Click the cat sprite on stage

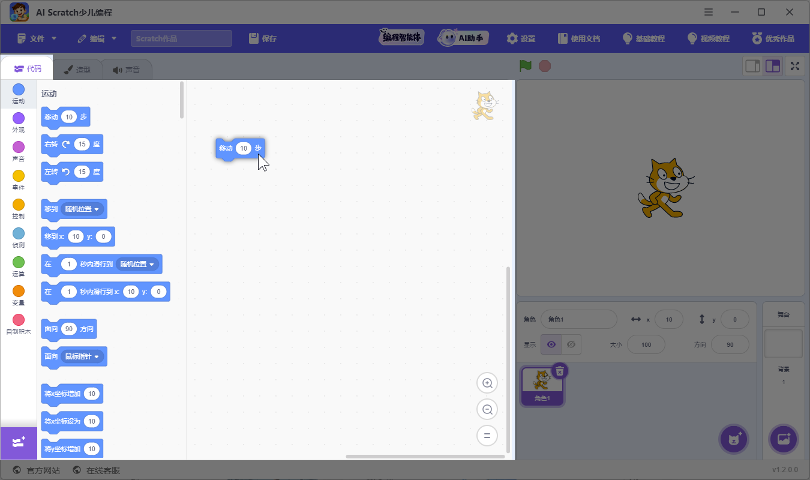666,187
